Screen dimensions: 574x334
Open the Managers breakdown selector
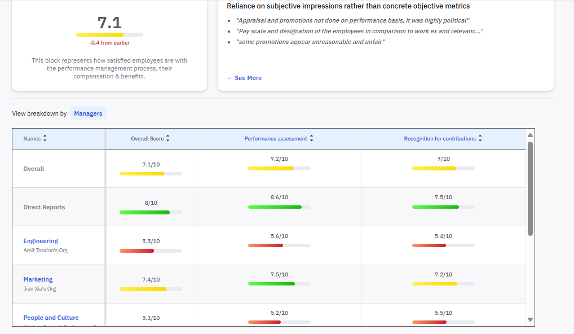coord(88,113)
